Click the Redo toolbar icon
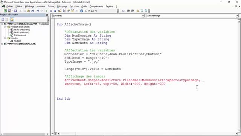Image resolution: width=241 pixels, height=136 pixels. tap(42, 11)
